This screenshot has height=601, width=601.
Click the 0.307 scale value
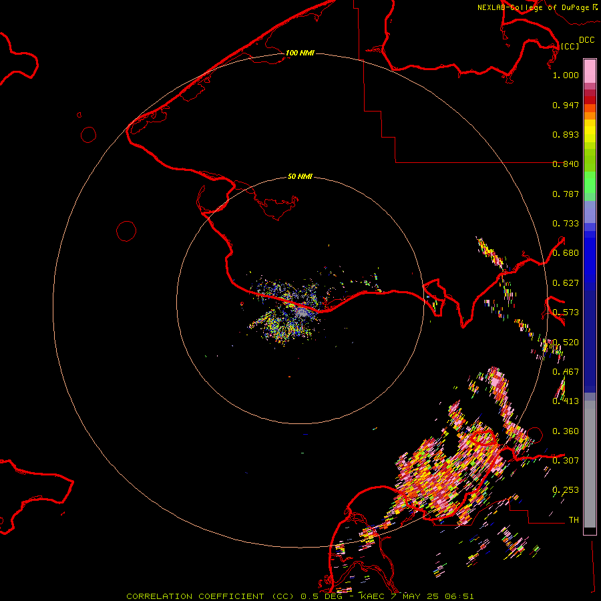(x=566, y=461)
